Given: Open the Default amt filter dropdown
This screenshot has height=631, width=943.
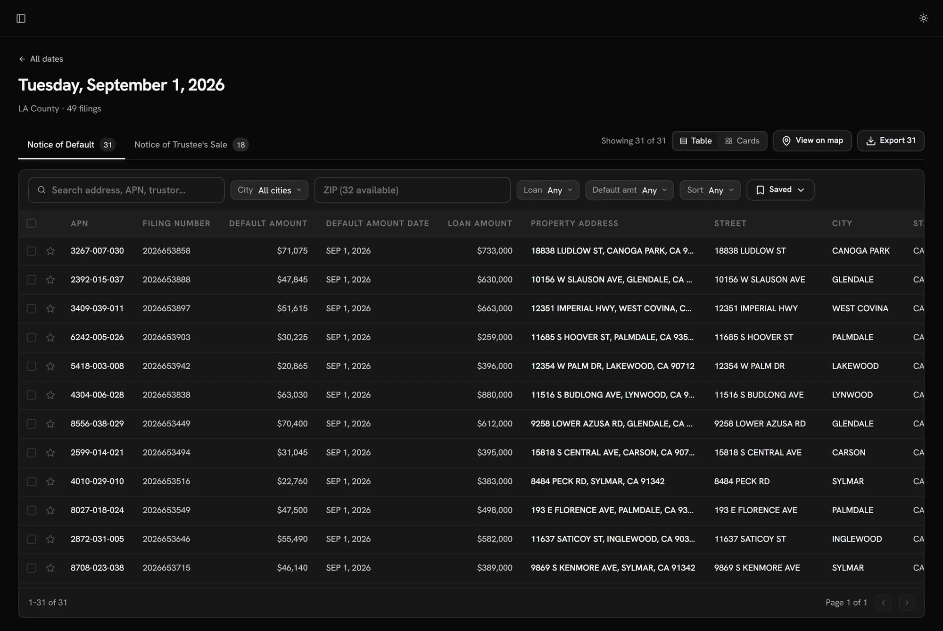Looking at the screenshot, I should click(629, 190).
